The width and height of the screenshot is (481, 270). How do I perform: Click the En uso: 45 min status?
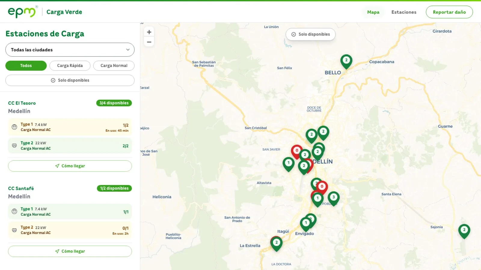point(117,130)
